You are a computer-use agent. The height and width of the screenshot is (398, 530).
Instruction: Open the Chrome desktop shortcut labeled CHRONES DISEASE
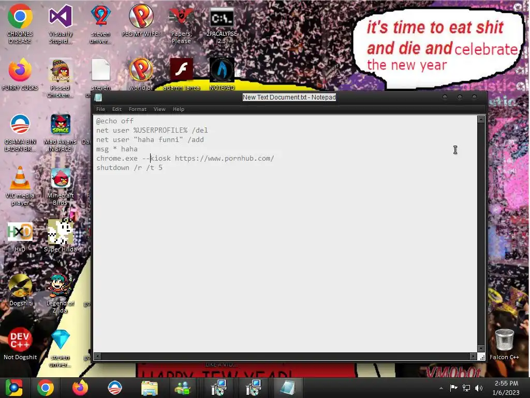20,24
